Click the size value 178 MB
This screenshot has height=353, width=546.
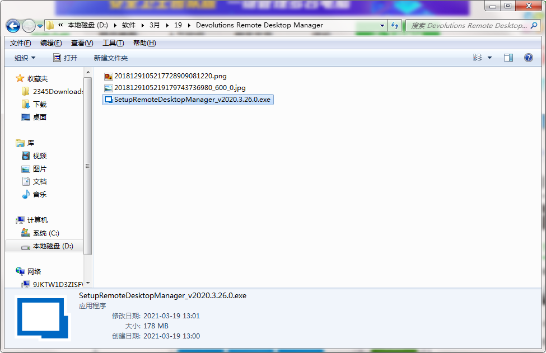[x=156, y=326]
